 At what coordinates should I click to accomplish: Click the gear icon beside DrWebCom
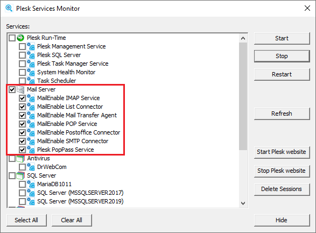click(31, 167)
